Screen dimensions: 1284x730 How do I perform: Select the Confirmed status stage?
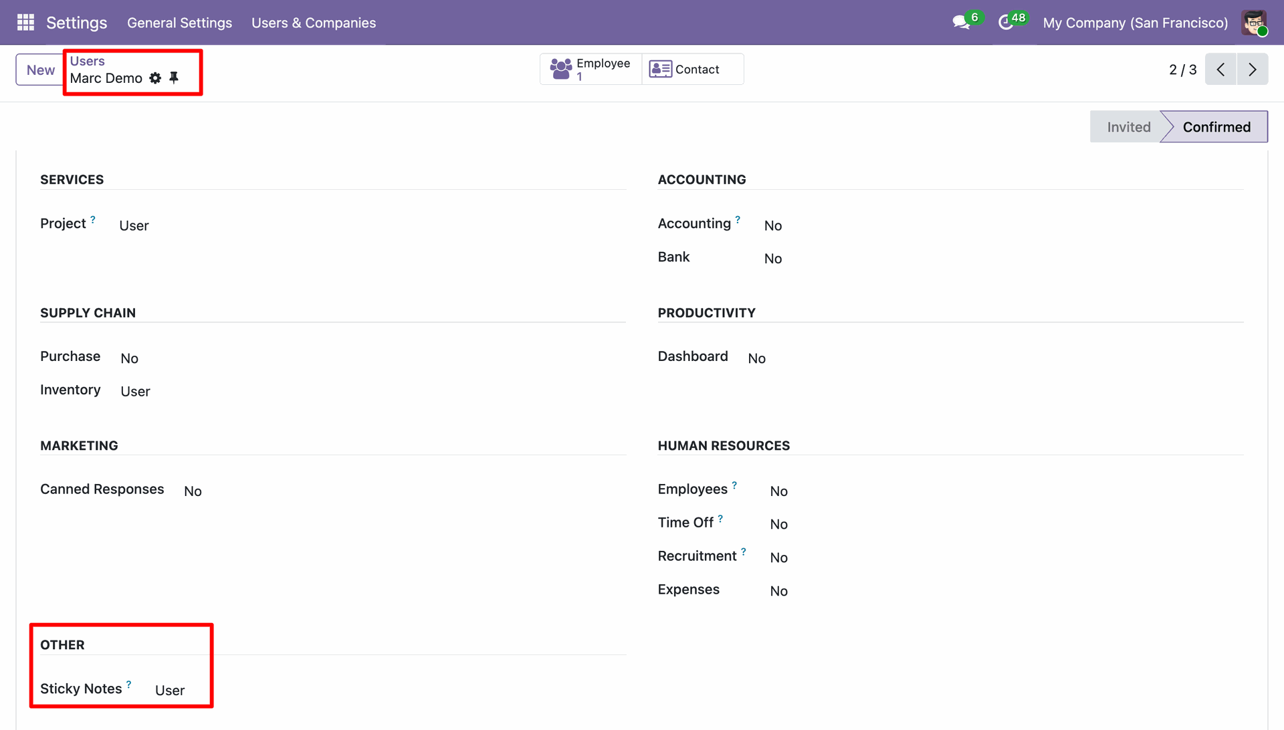point(1216,127)
